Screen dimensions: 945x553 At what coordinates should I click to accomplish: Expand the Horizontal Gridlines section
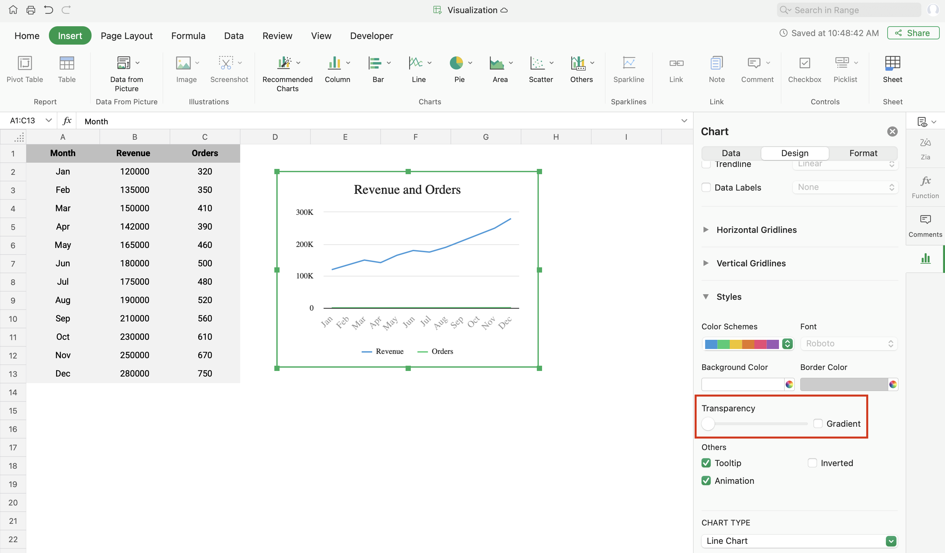coord(706,230)
